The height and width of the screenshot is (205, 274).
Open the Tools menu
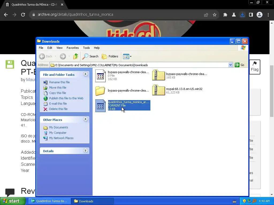point(86,48)
